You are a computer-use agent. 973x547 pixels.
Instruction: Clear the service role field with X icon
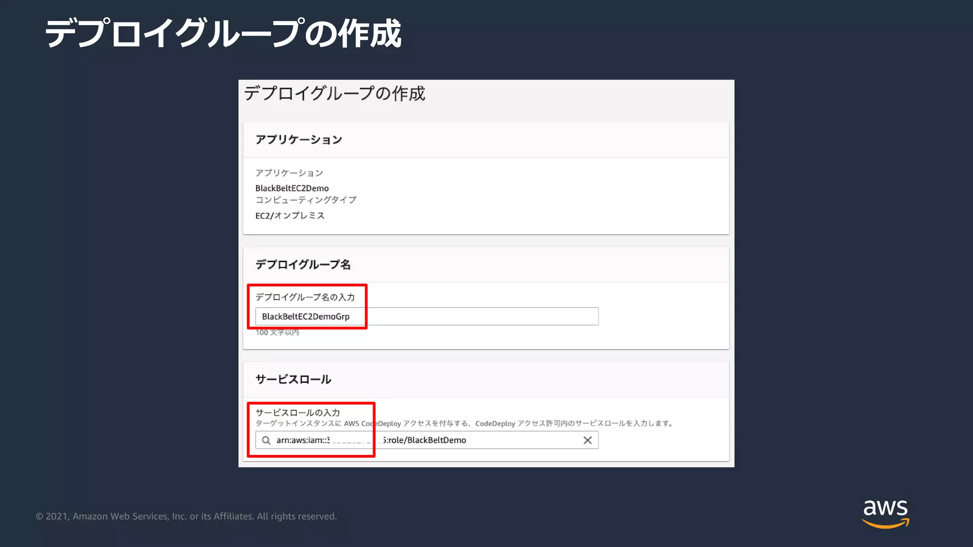[588, 440]
